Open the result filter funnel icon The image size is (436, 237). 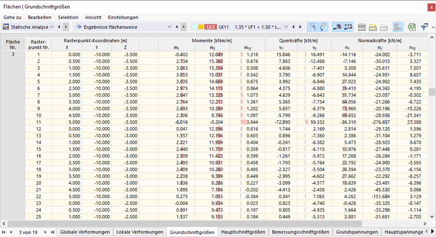pos(424,27)
